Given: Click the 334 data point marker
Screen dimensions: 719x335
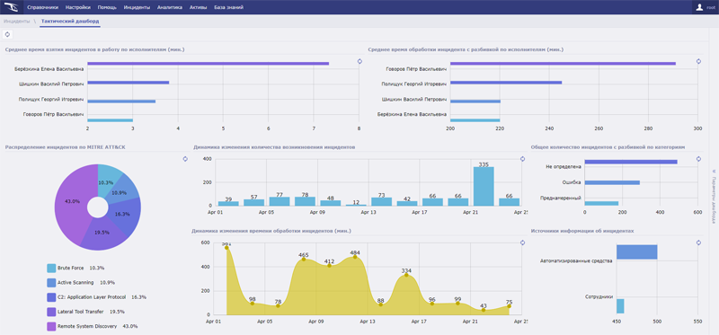Looking at the screenshot, I should (x=406, y=275).
